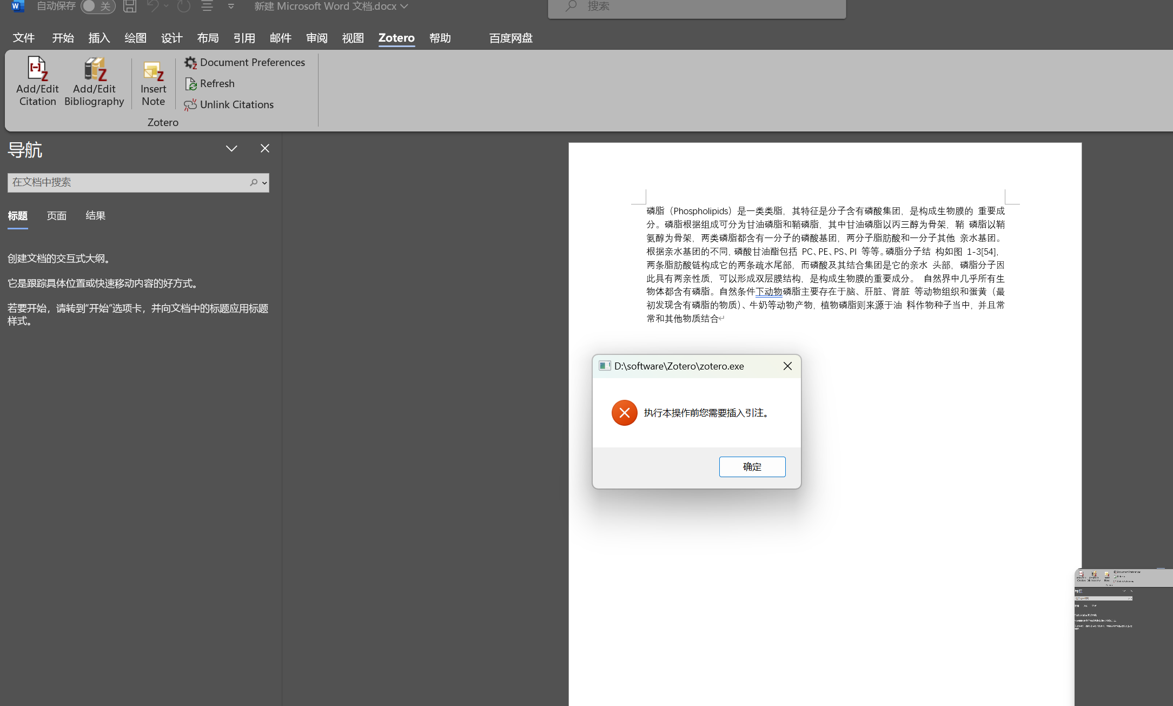Screen dimensions: 1173x706
Task: Switch to the 页面 navigation tab
Action: pyautogui.click(x=56, y=216)
